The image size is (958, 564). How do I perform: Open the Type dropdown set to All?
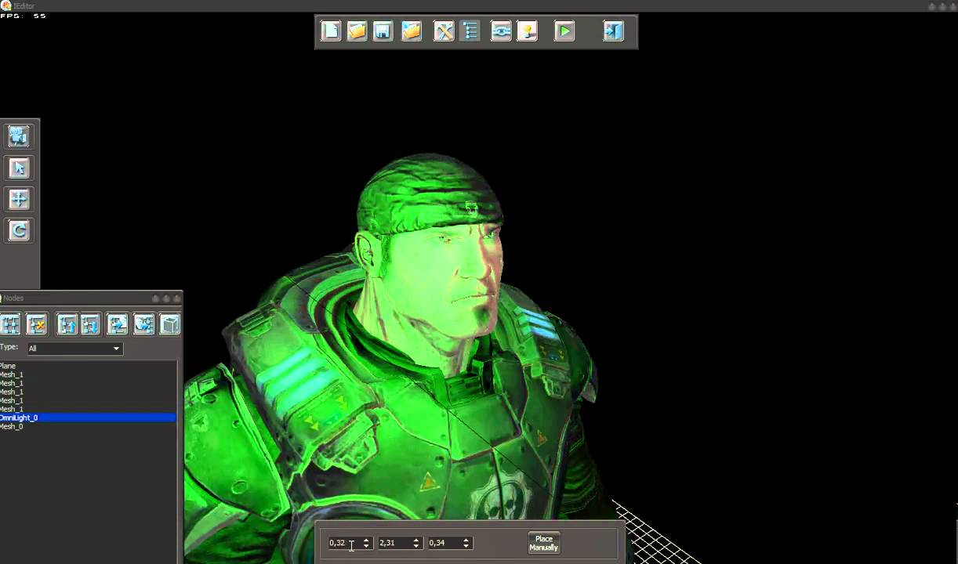74,349
